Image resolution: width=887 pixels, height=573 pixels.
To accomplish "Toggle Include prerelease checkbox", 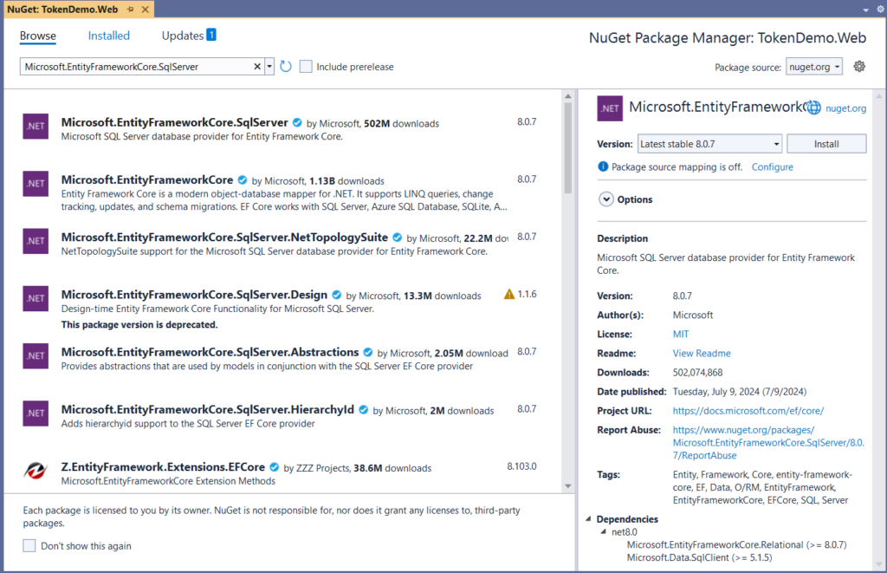I will coord(306,67).
